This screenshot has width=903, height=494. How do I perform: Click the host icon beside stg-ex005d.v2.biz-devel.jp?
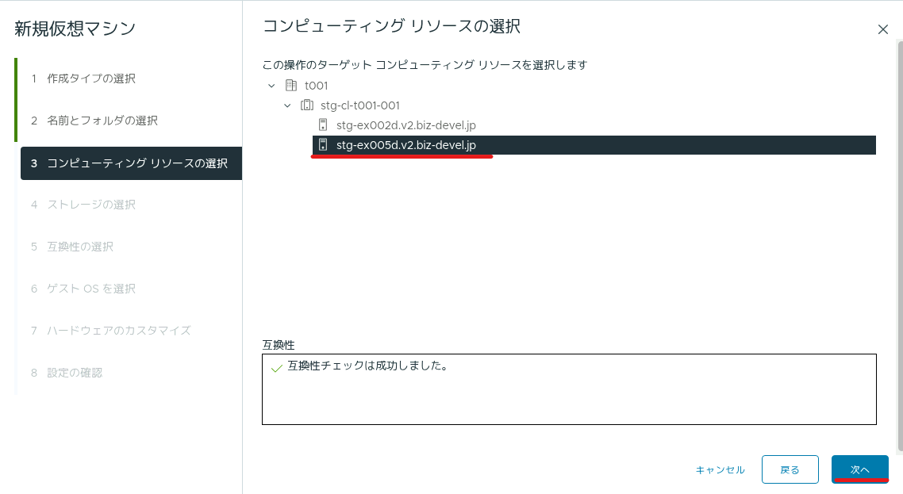click(x=323, y=145)
